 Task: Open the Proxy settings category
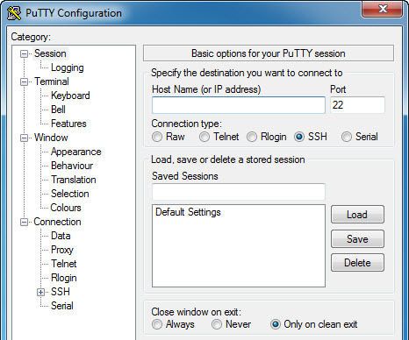pos(61,250)
